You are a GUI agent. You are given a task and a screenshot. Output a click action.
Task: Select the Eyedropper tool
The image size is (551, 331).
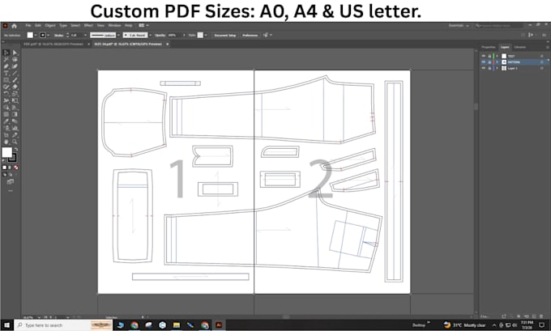(6, 121)
